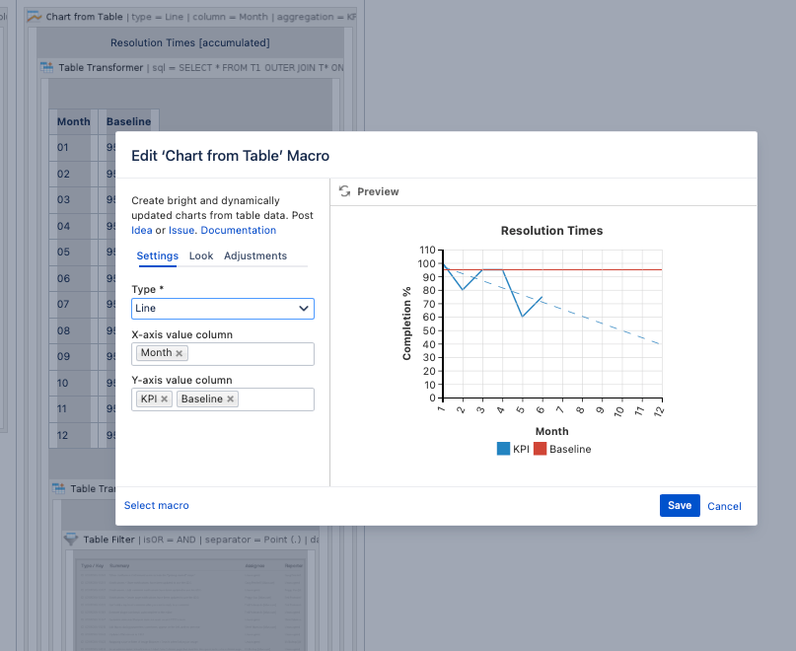This screenshot has height=651, width=796.
Task: Click the Preview refresh icon
Action: 344,191
